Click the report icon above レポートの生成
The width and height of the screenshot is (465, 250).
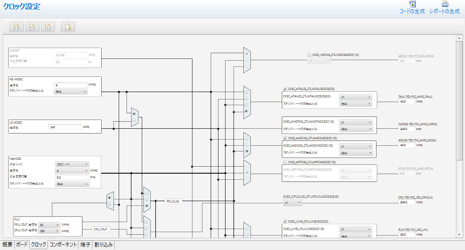click(445, 4)
